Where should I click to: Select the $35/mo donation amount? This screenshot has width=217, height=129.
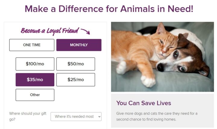35,80
